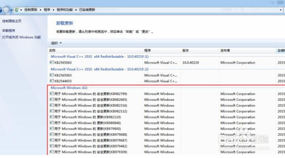Sort by 版本 column header
Image resolution: width=285 pixels, height=158 pixels.
[200, 51]
